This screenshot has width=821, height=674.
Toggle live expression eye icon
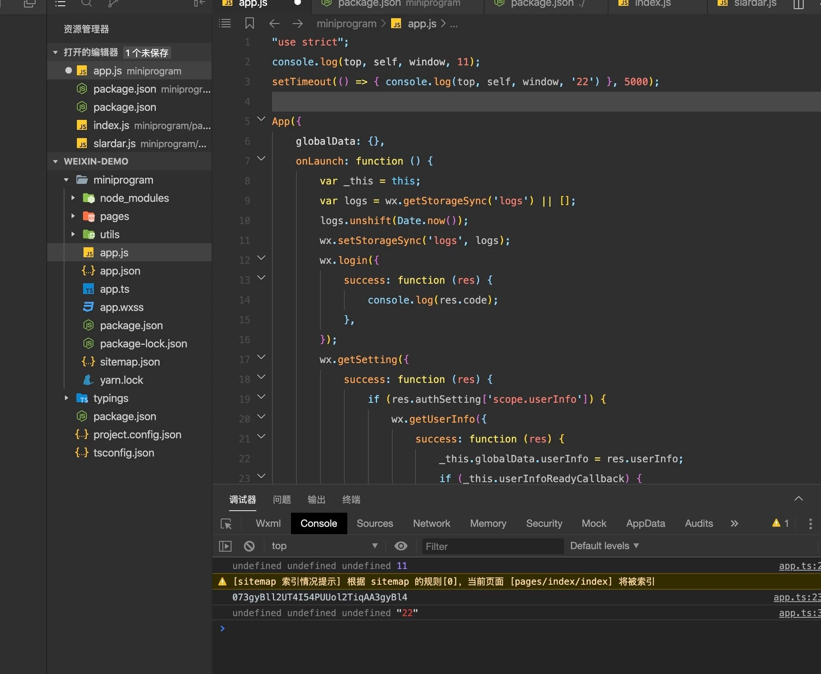401,546
